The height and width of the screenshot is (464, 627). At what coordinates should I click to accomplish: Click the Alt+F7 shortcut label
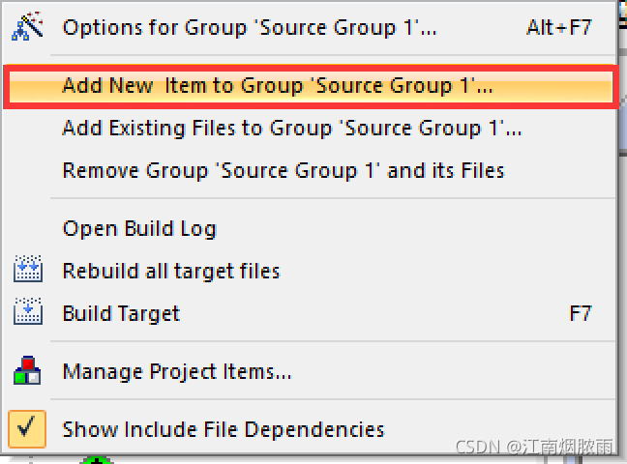tap(558, 27)
